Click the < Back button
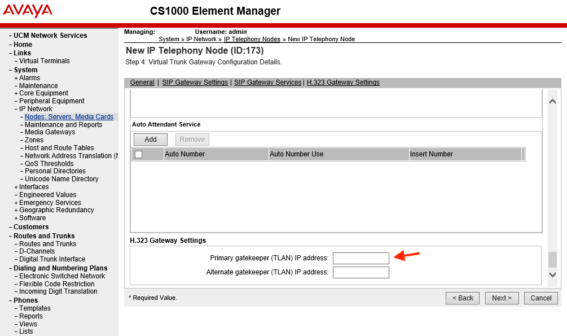 [463, 298]
